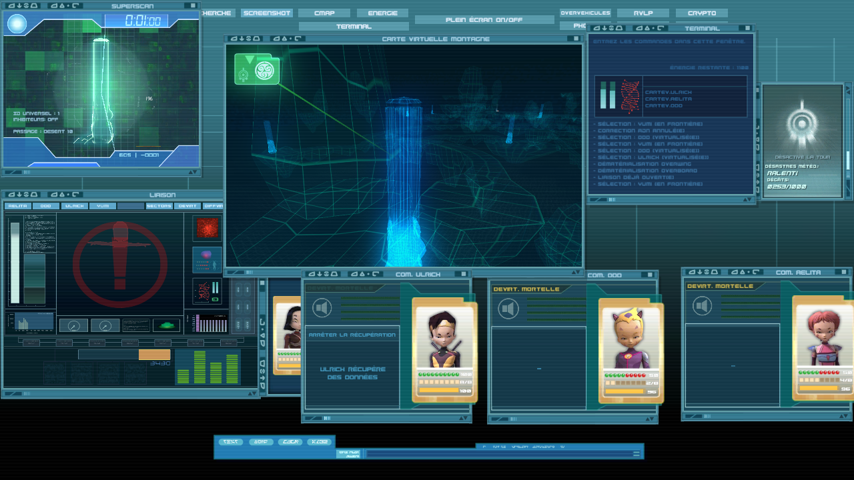Click the DNA helix icon in Liaison

pos(207,291)
